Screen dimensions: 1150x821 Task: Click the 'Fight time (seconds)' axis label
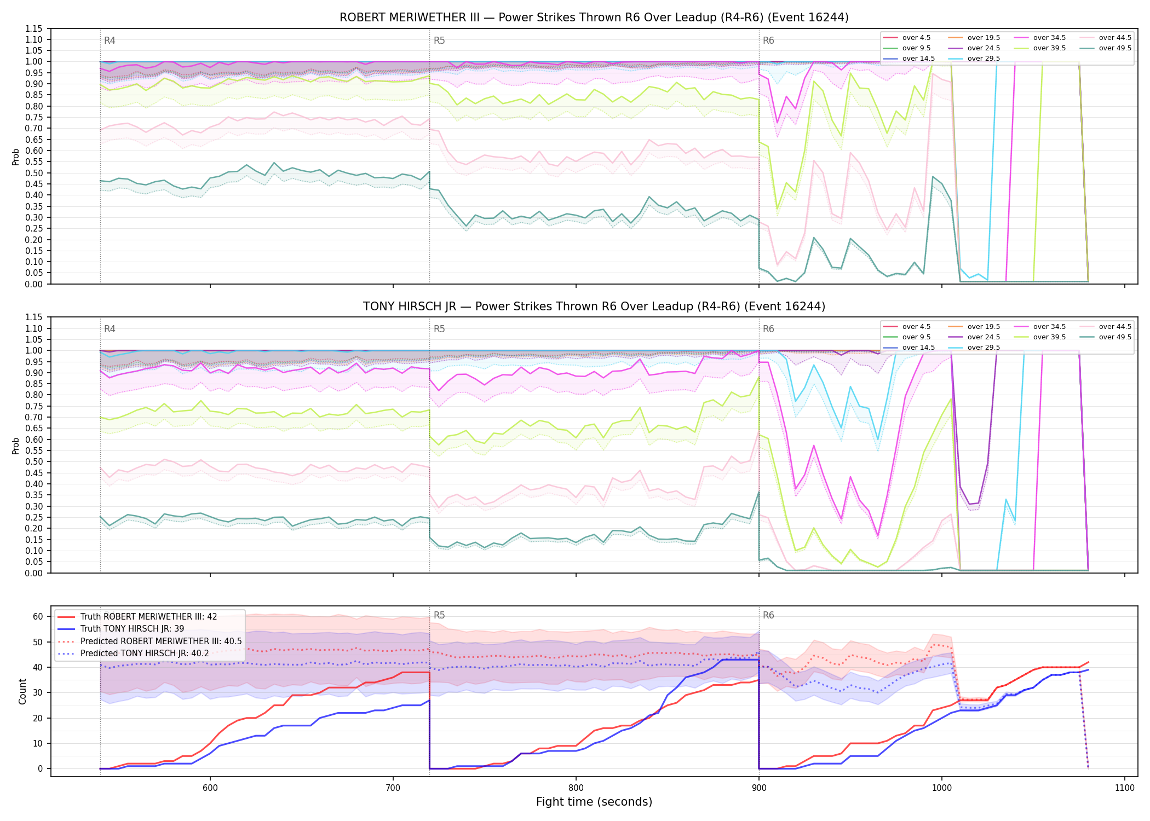point(594,802)
